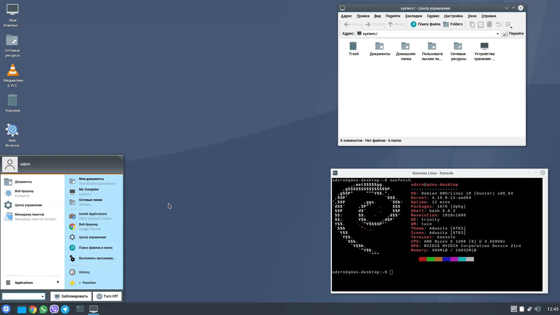
Task: Expand the address bar history dropdown
Action: [498, 34]
